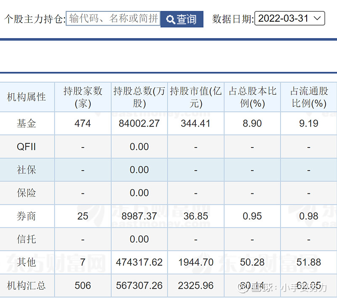Click the 0.00 value in QFII row
Screen dimensions: 337x298
(139, 147)
